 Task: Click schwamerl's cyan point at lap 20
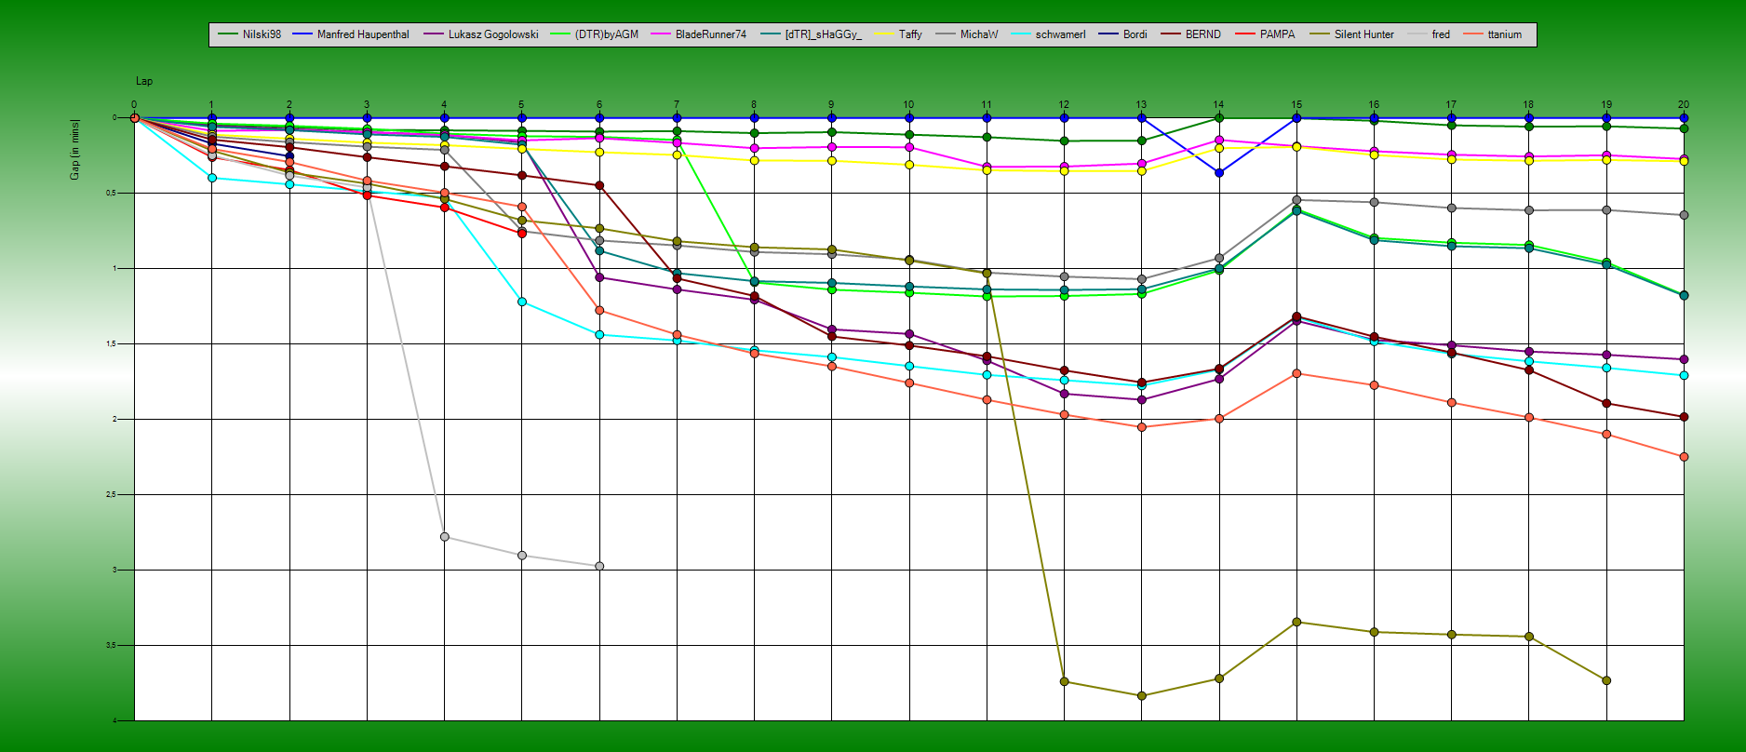click(x=1684, y=375)
